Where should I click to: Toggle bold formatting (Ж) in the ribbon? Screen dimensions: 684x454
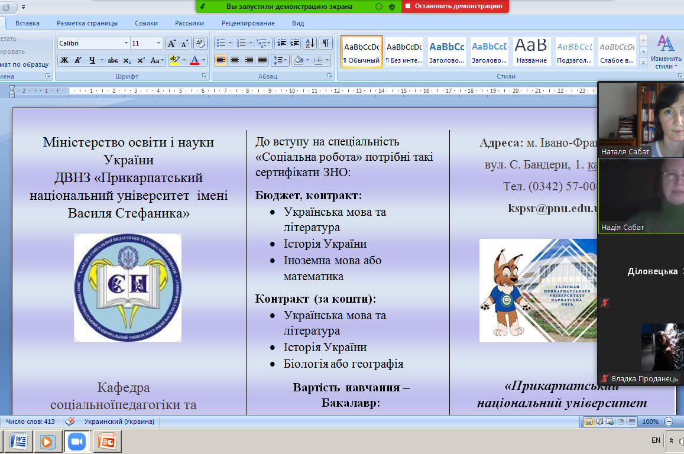coord(64,60)
